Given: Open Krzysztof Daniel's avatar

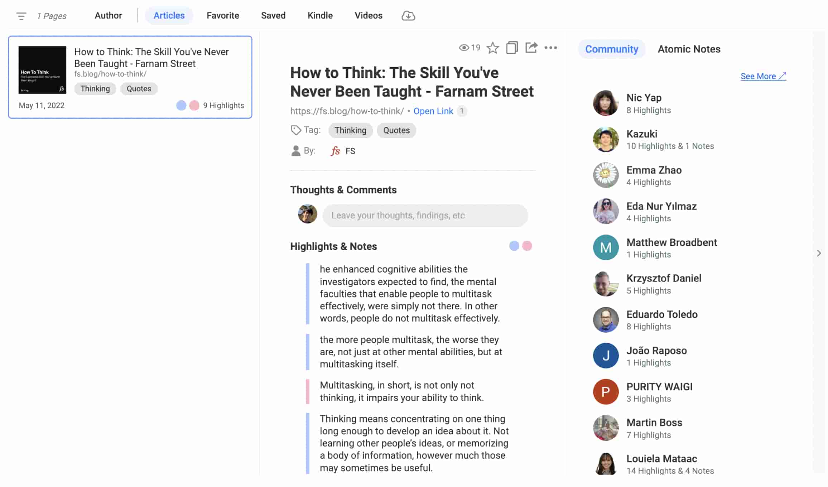Looking at the screenshot, I should 606,284.
